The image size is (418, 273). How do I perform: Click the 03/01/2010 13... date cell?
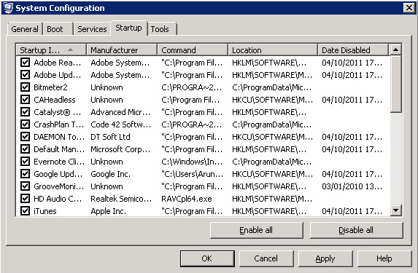[x=352, y=186]
